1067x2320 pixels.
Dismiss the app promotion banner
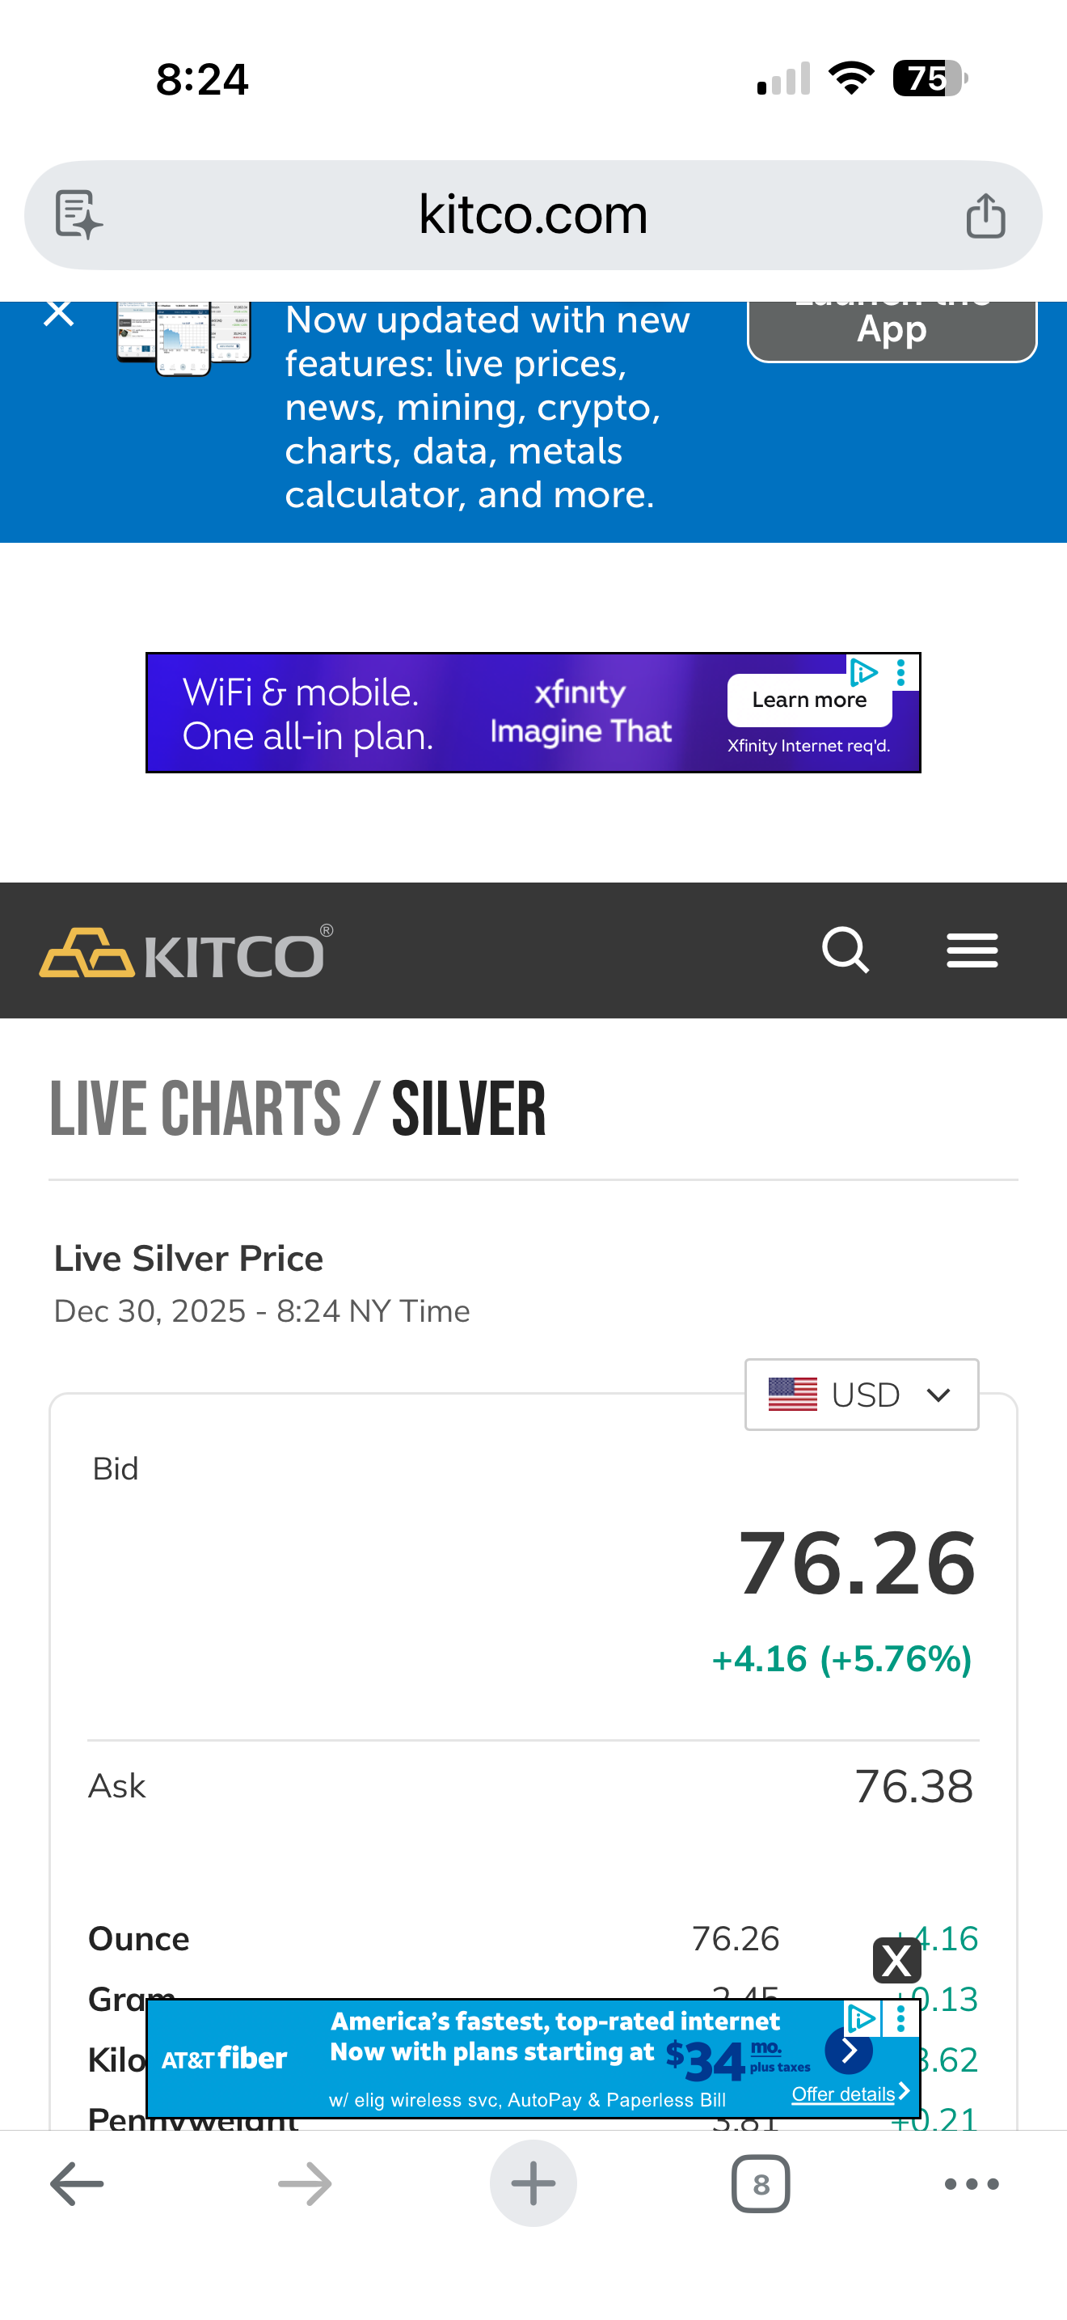[x=59, y=315]
